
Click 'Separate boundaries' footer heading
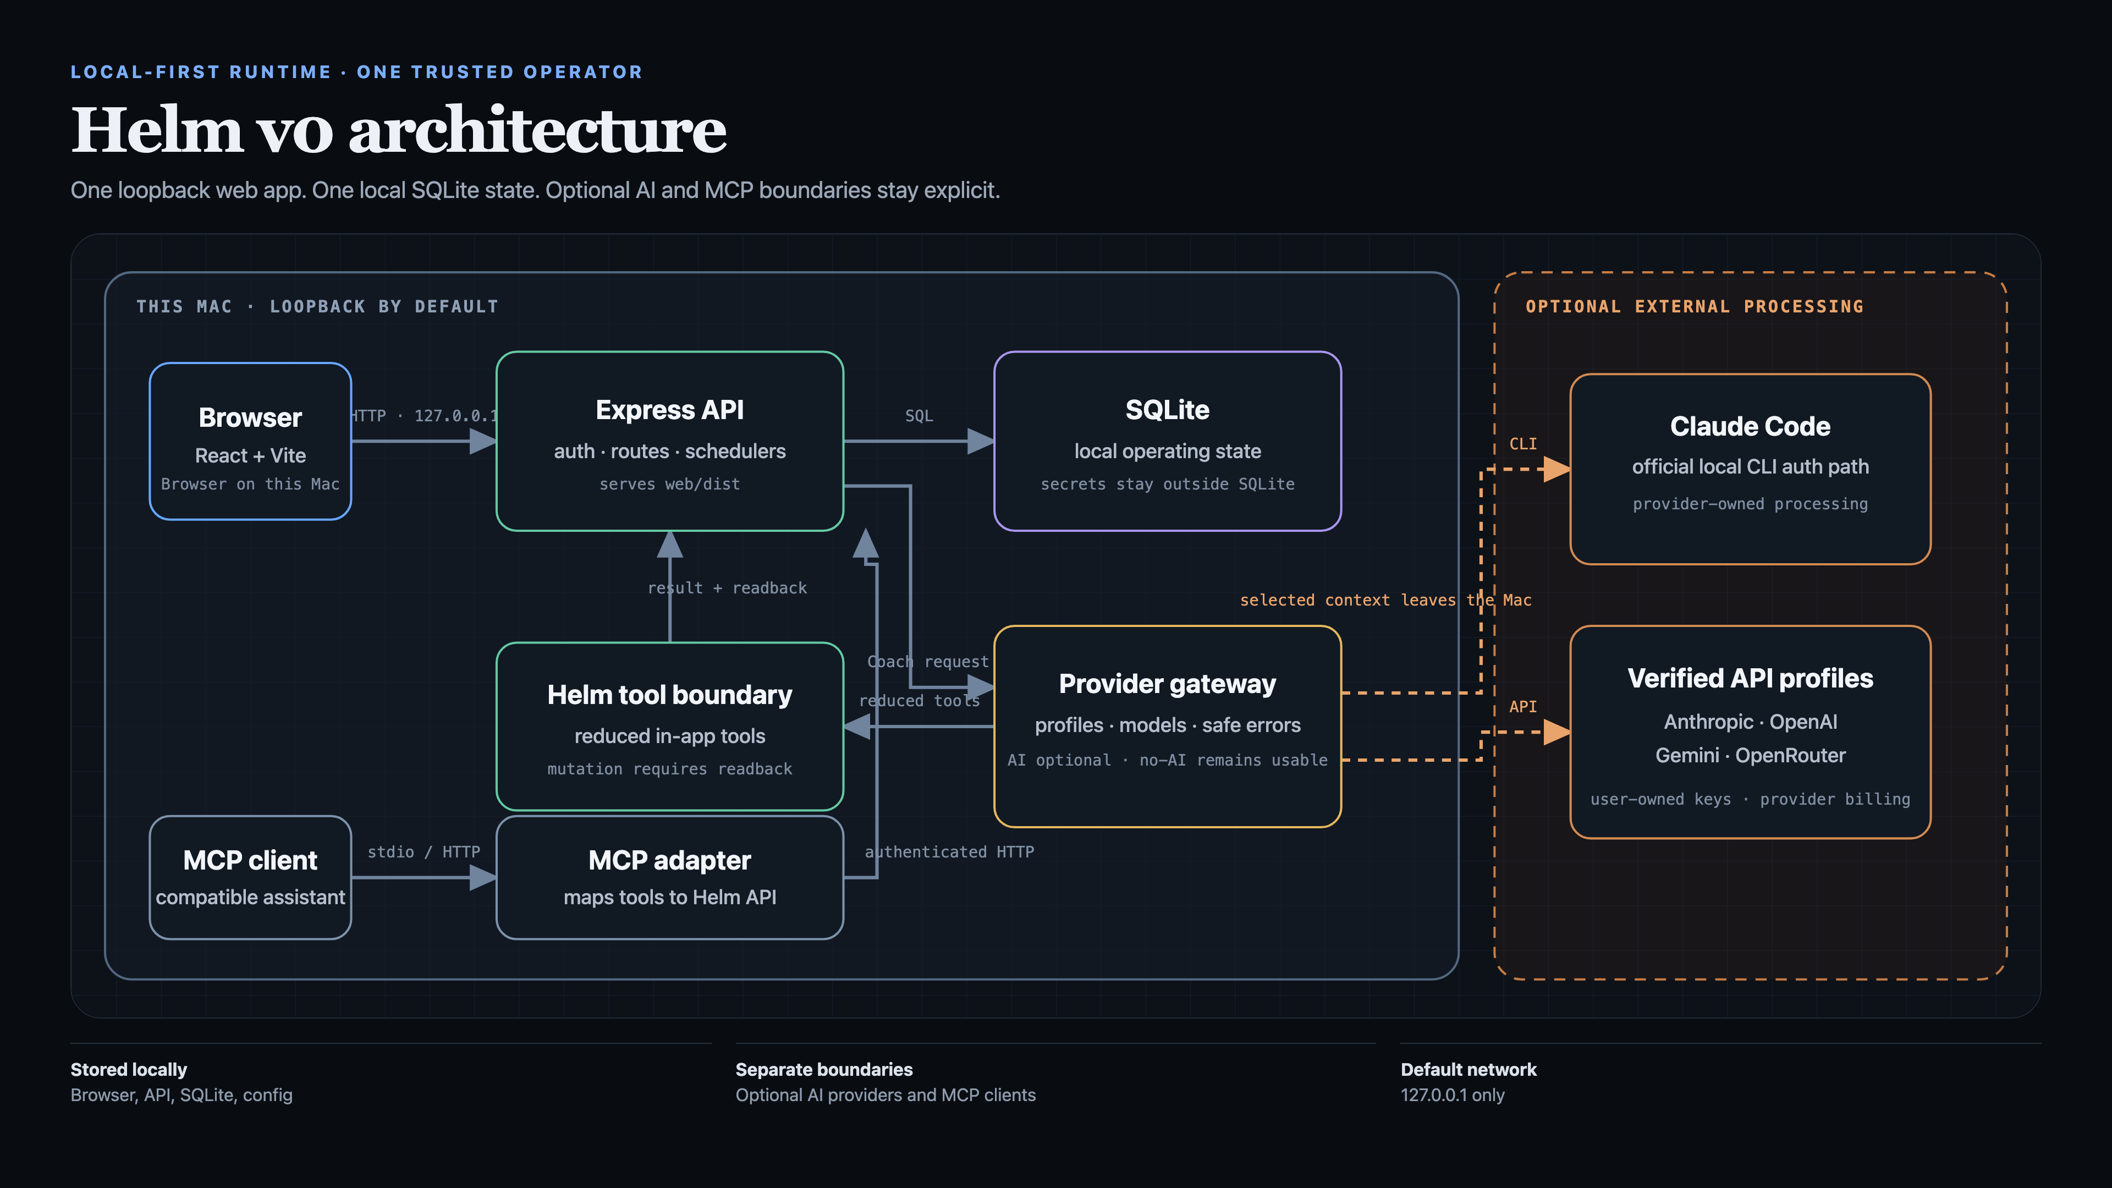824,1069
